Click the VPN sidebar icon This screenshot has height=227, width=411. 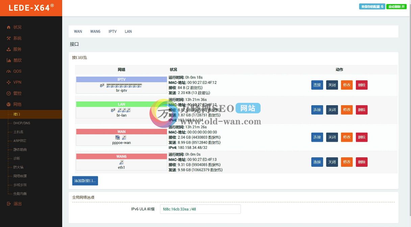pos(9,82)
